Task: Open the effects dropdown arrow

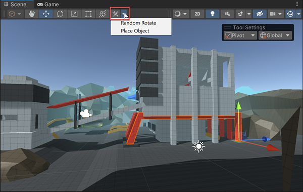Action: tap(249, 14)
